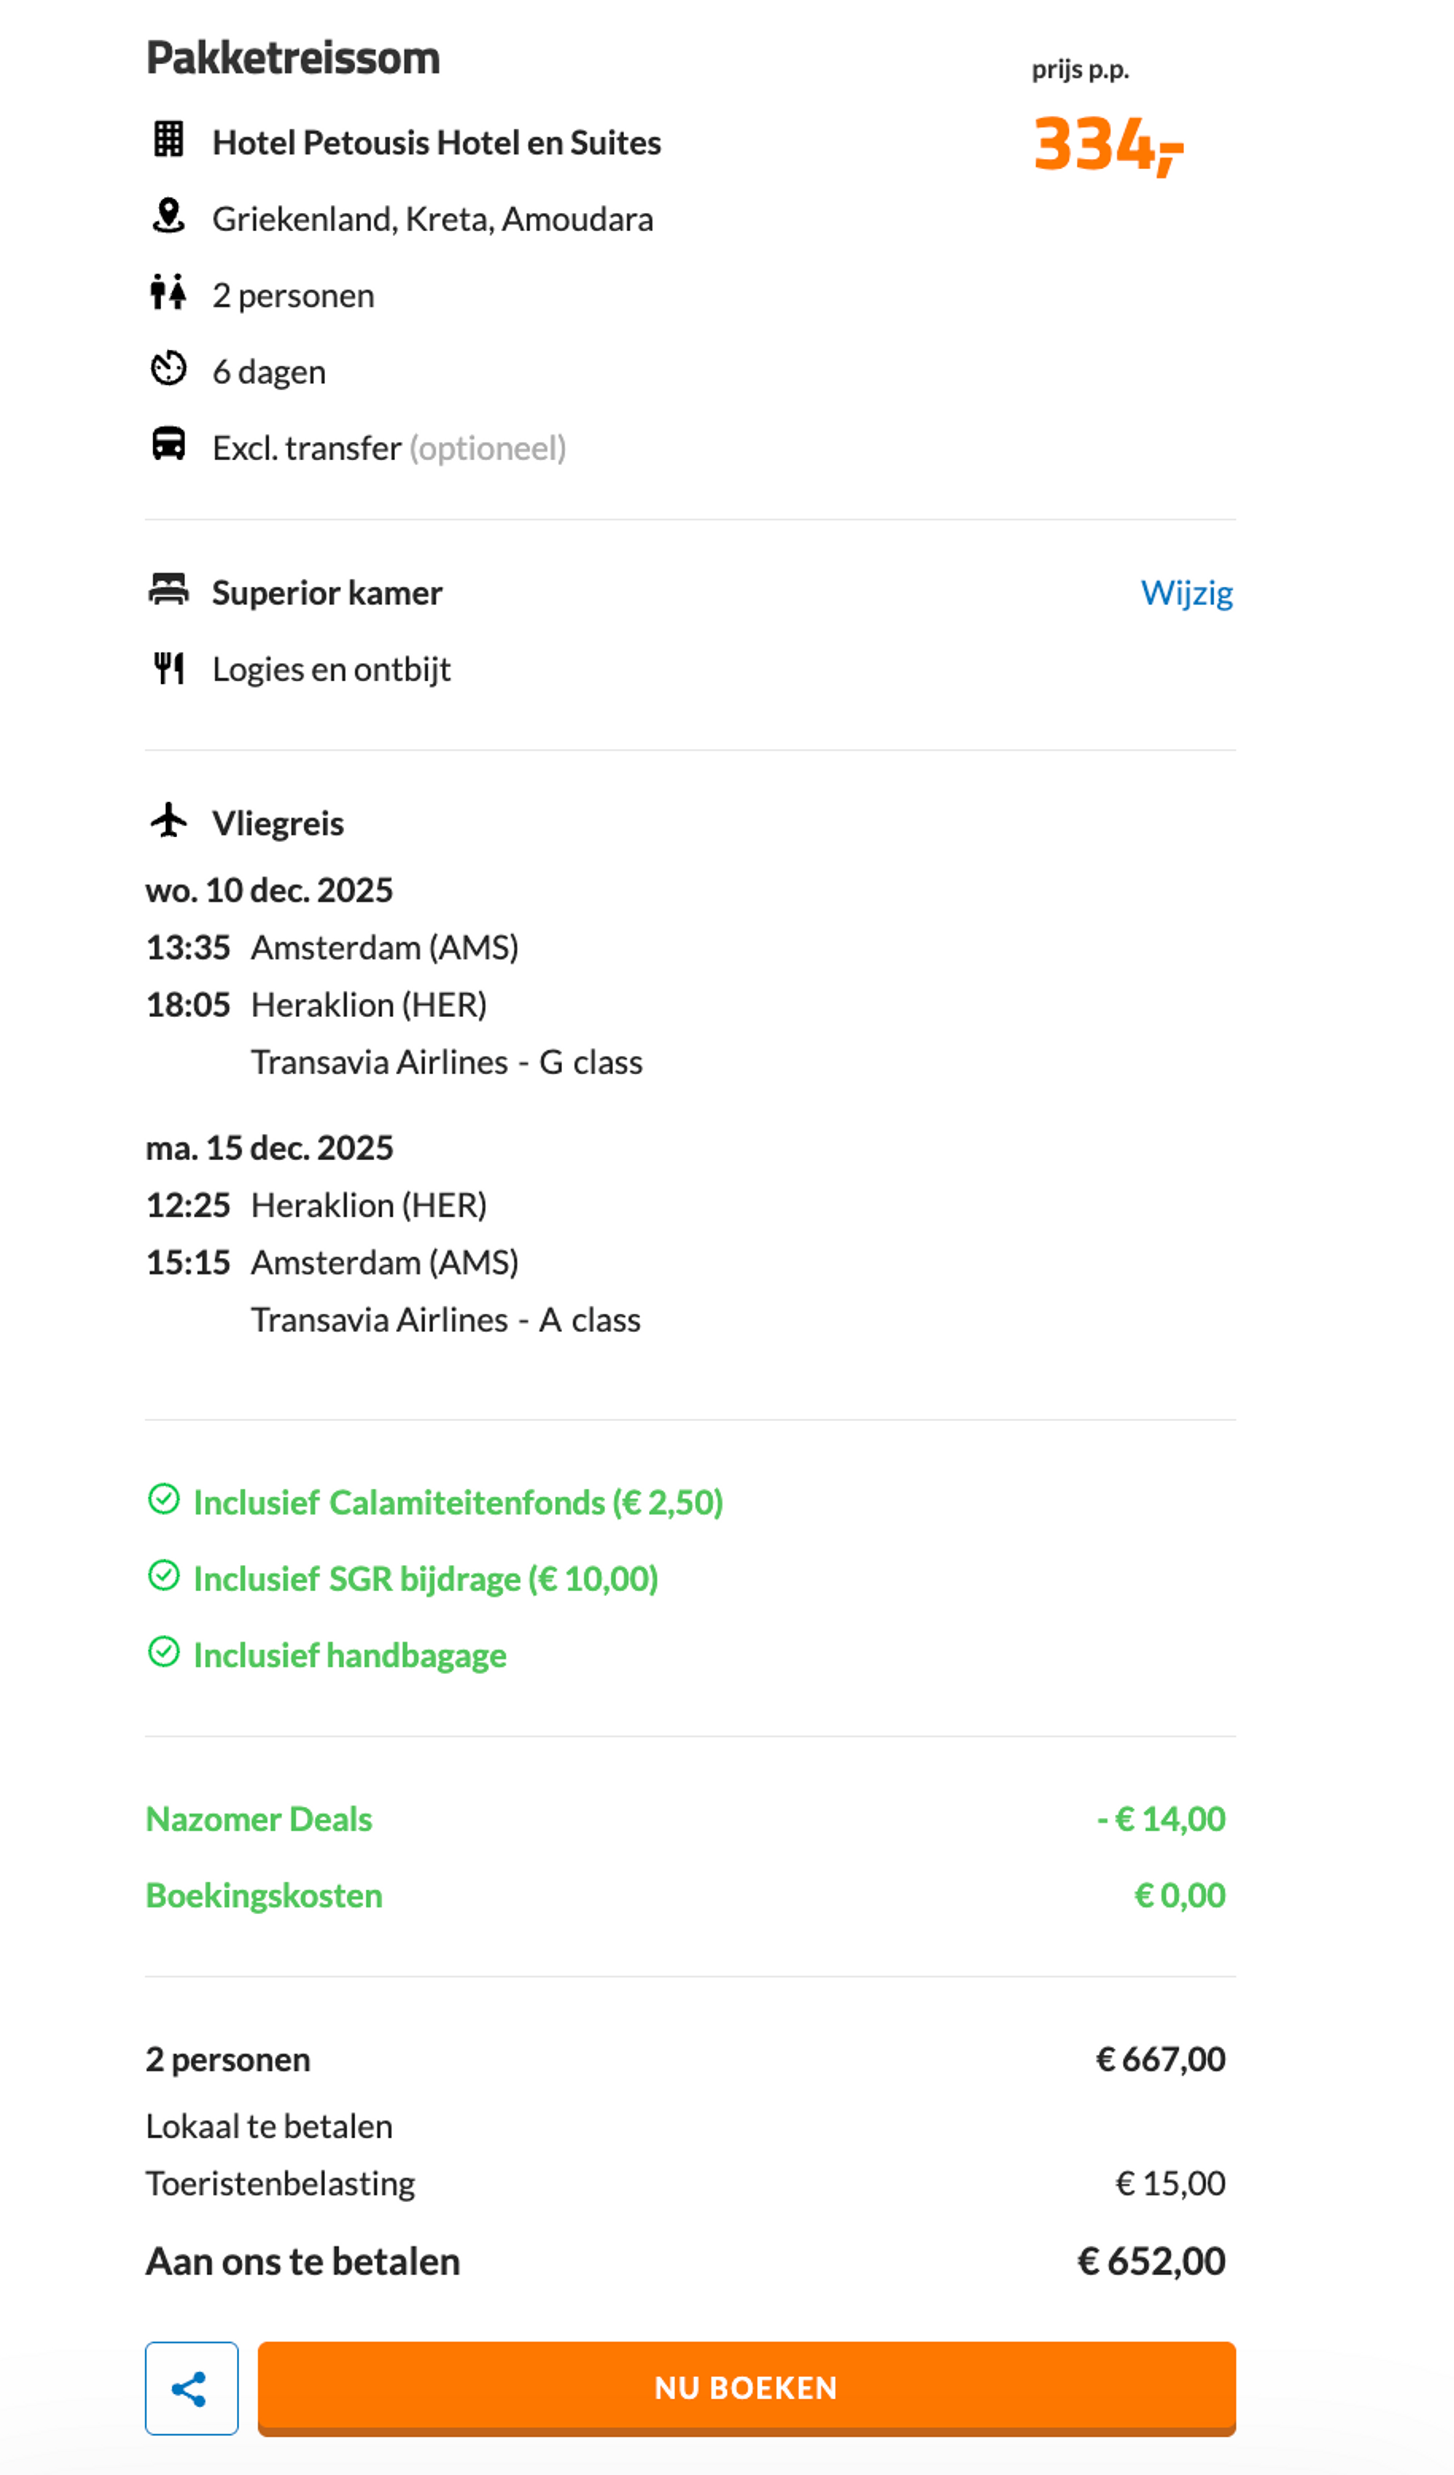The width and height of the screenshot is (1454, 2475).
Task: Click the two persons icon
Action: [x=168, y=293]
